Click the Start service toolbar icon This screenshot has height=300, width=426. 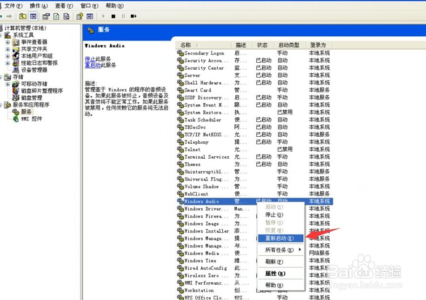point(103,17)
